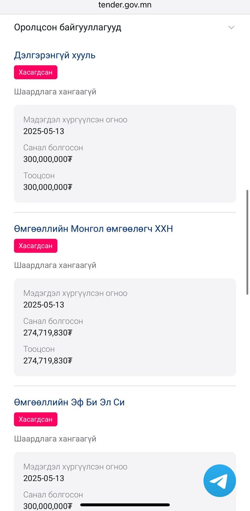Open the Дэлгэрэнгүй хууль organization link
250x511 pixels.
55,55
